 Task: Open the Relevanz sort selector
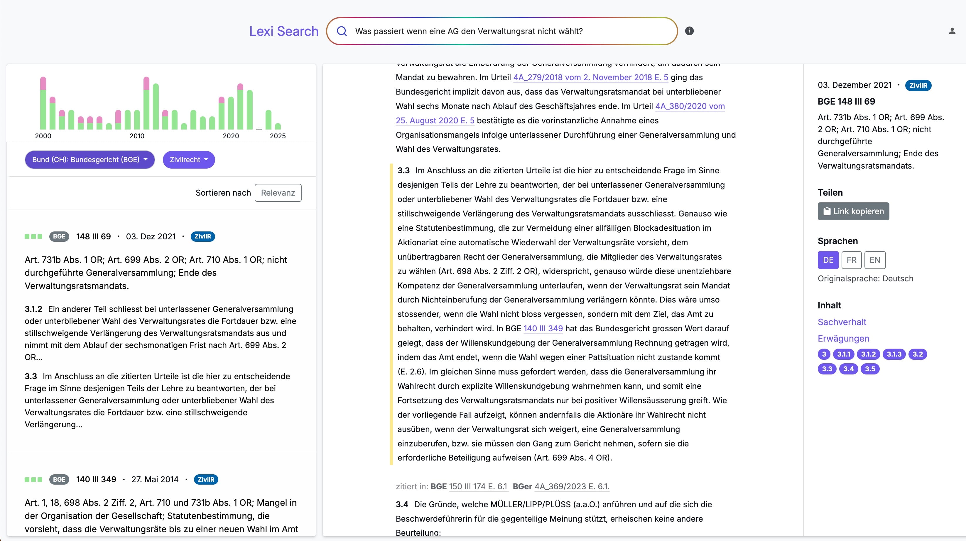(x=278, y=193)
